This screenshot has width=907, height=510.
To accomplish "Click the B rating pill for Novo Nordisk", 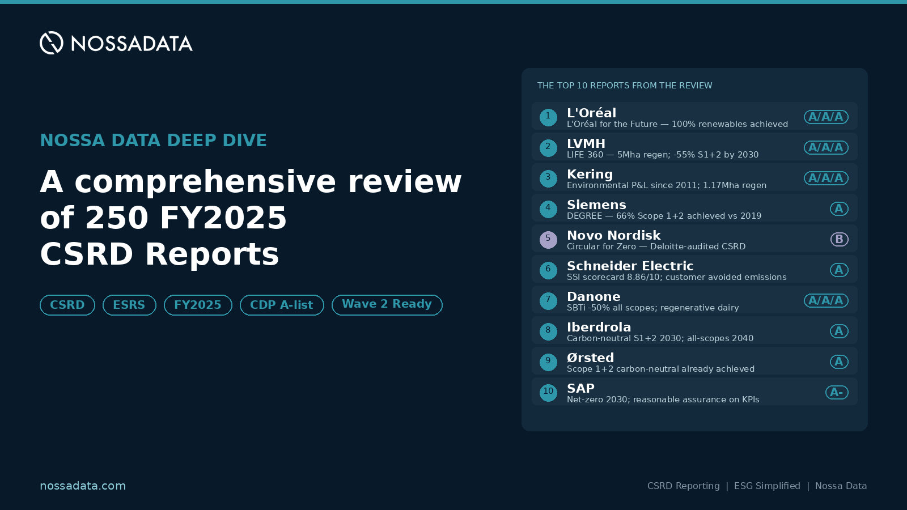I will point(839,240).
